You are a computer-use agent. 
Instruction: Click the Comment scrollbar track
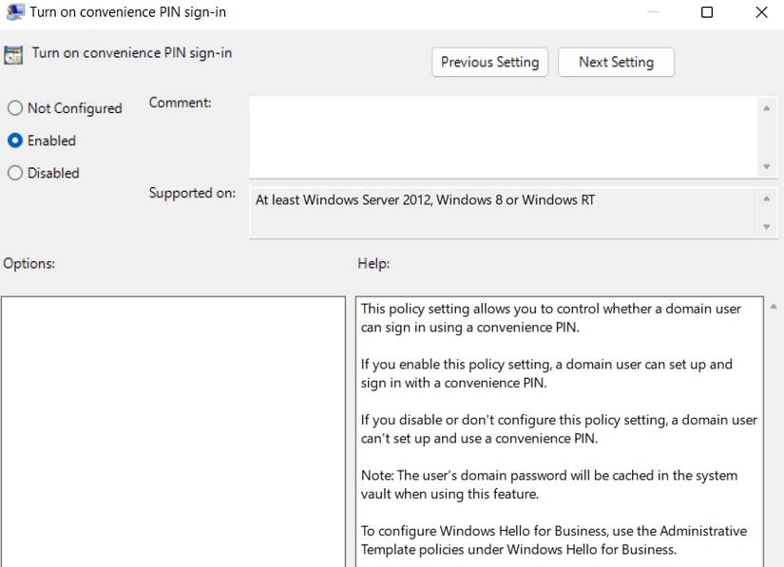pyautogui.click(x=766, y=139)
